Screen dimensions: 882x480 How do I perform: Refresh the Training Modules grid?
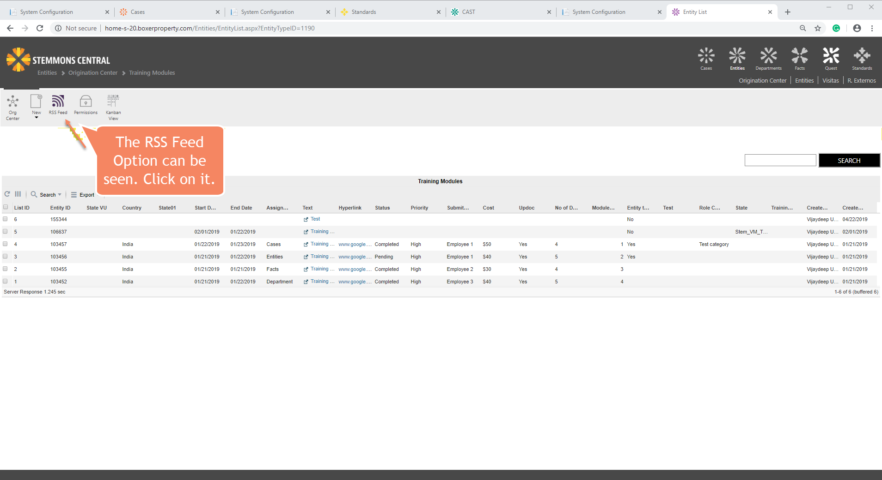pyautogui.click(x=7, y=194)
